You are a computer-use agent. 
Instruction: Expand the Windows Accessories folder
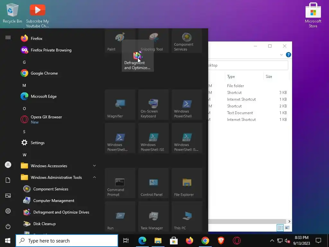click(x=59, y=166)
